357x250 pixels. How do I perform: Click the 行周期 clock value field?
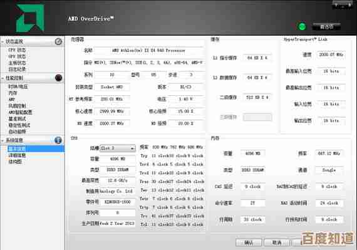pyautogui.click(x=252, y=219)
